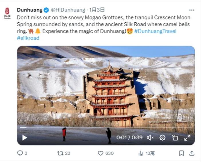Click the Dunhuang profile avatar
The image size is (201, 162).
(x=7, y=13)
